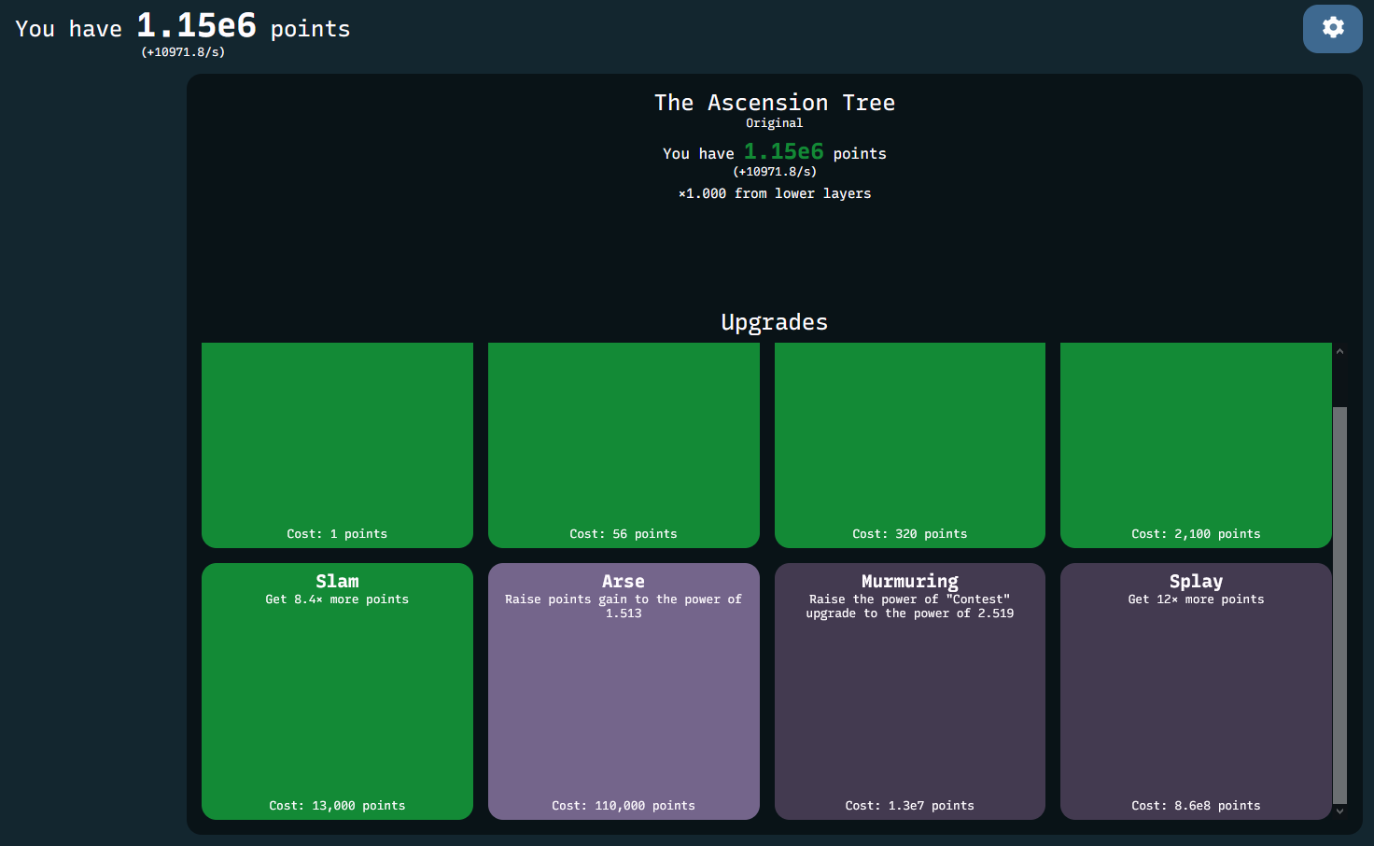Buy the Arse upgrade for 110,000 points
The height and width of the screenshot is (846, 1374).
[624, 691]
